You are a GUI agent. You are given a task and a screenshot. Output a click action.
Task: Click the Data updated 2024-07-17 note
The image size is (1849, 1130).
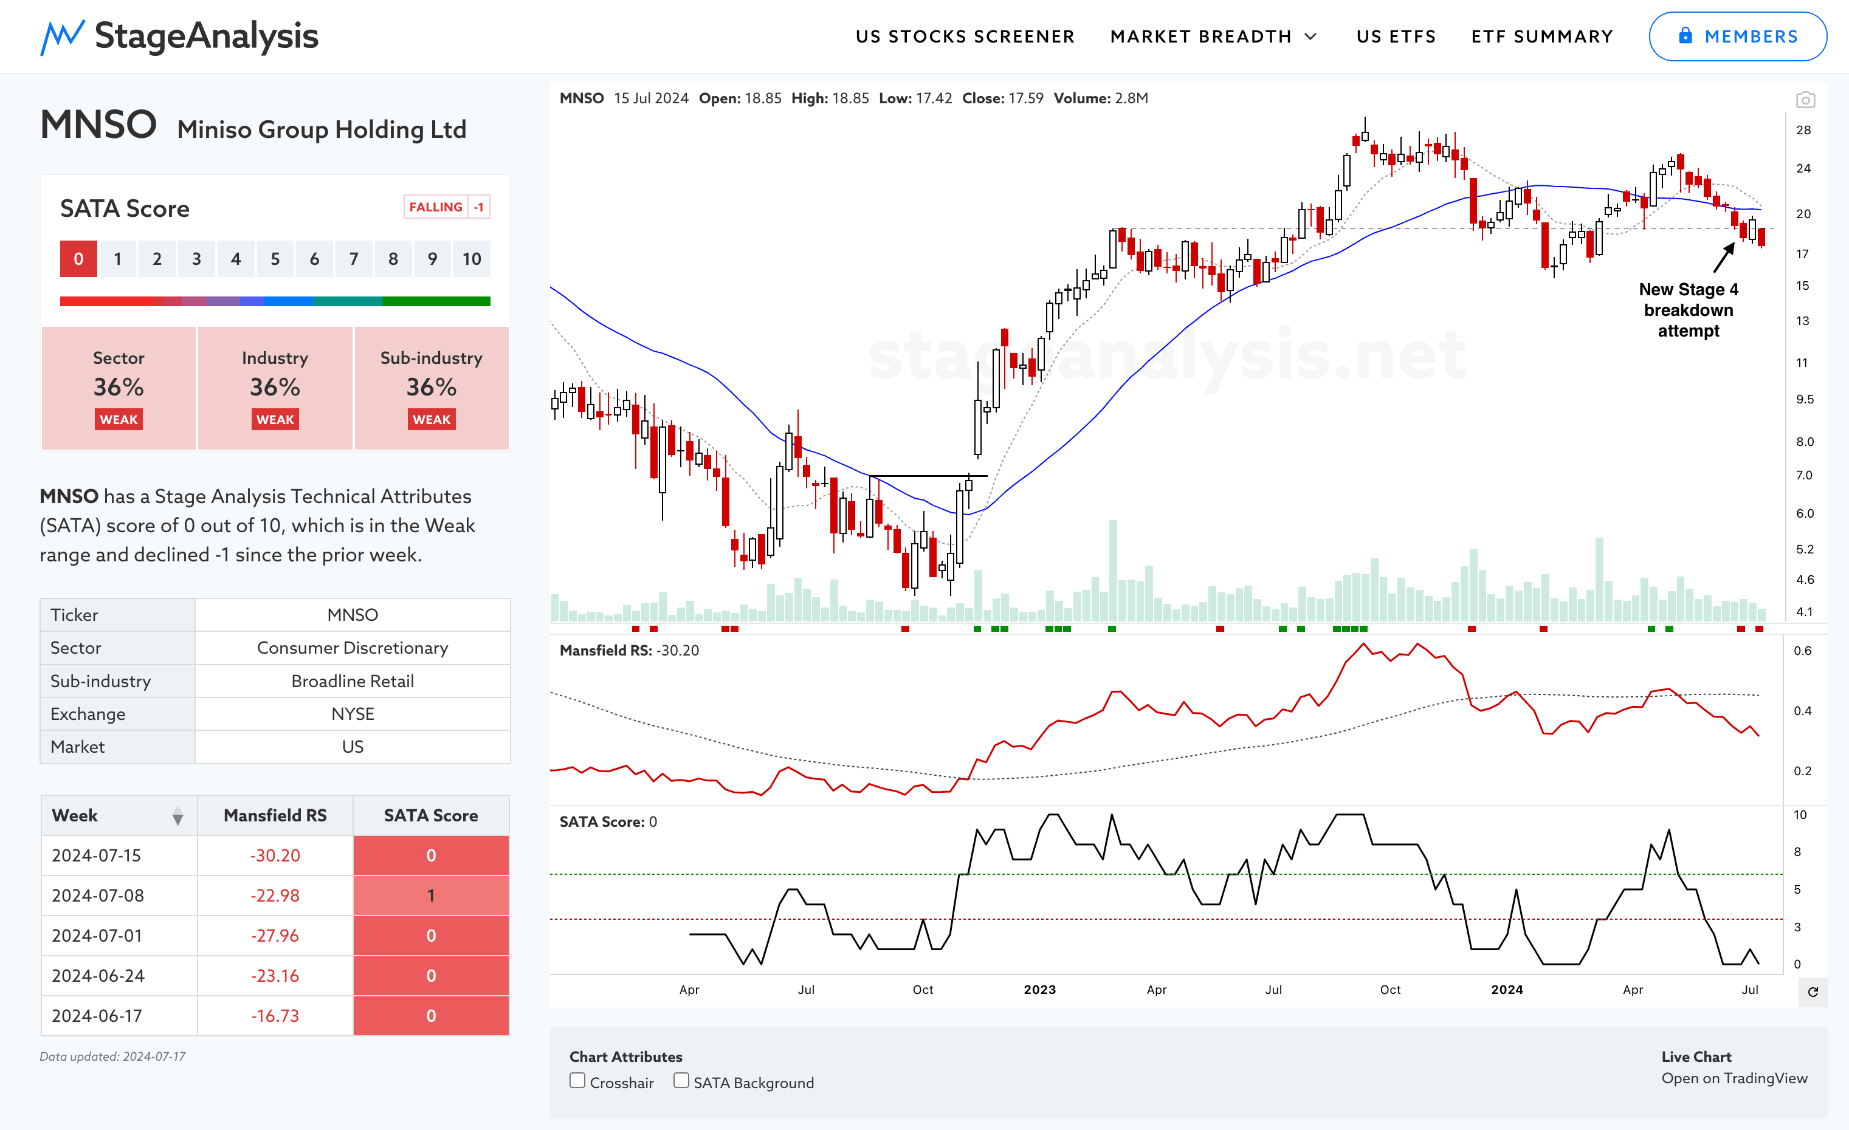click(112, 1056)
